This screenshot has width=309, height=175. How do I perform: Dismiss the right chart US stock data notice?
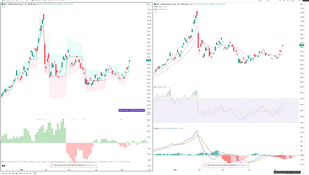pos(247,165)
